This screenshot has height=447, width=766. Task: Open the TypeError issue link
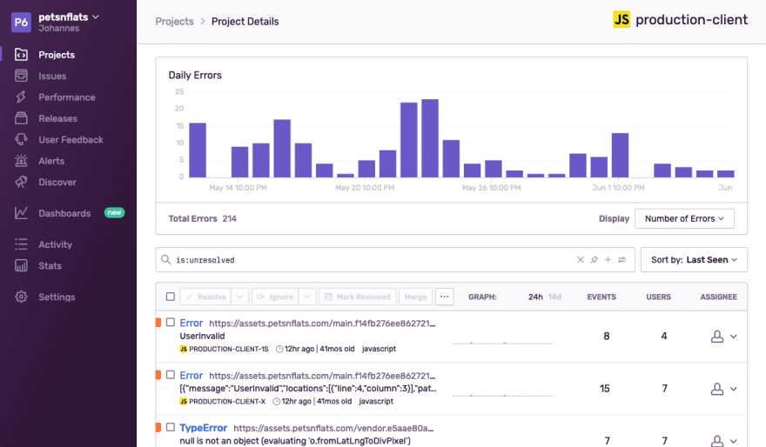click(203, 428)
